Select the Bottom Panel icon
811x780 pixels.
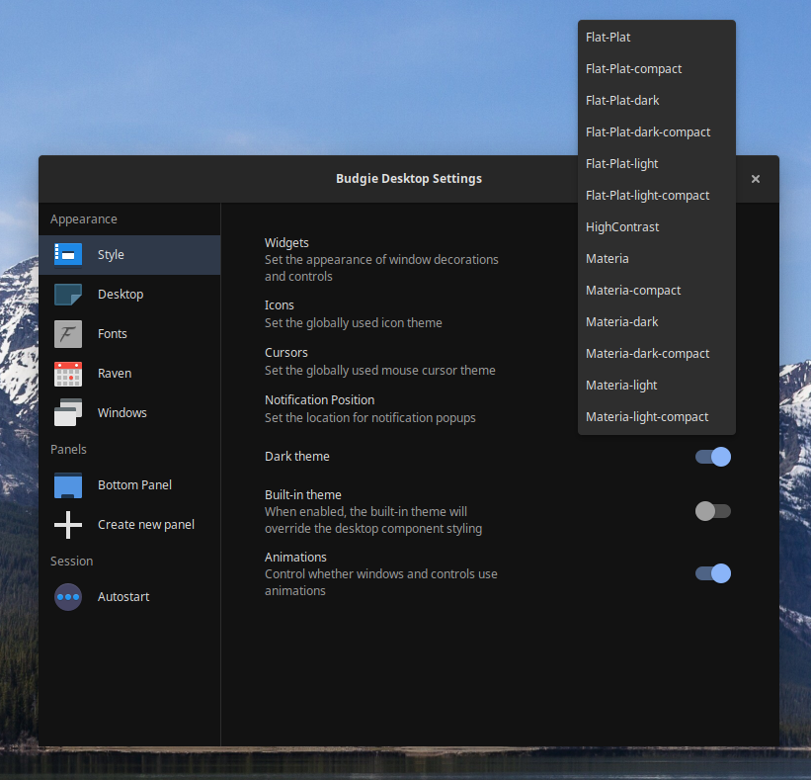(x=68, y=484)
